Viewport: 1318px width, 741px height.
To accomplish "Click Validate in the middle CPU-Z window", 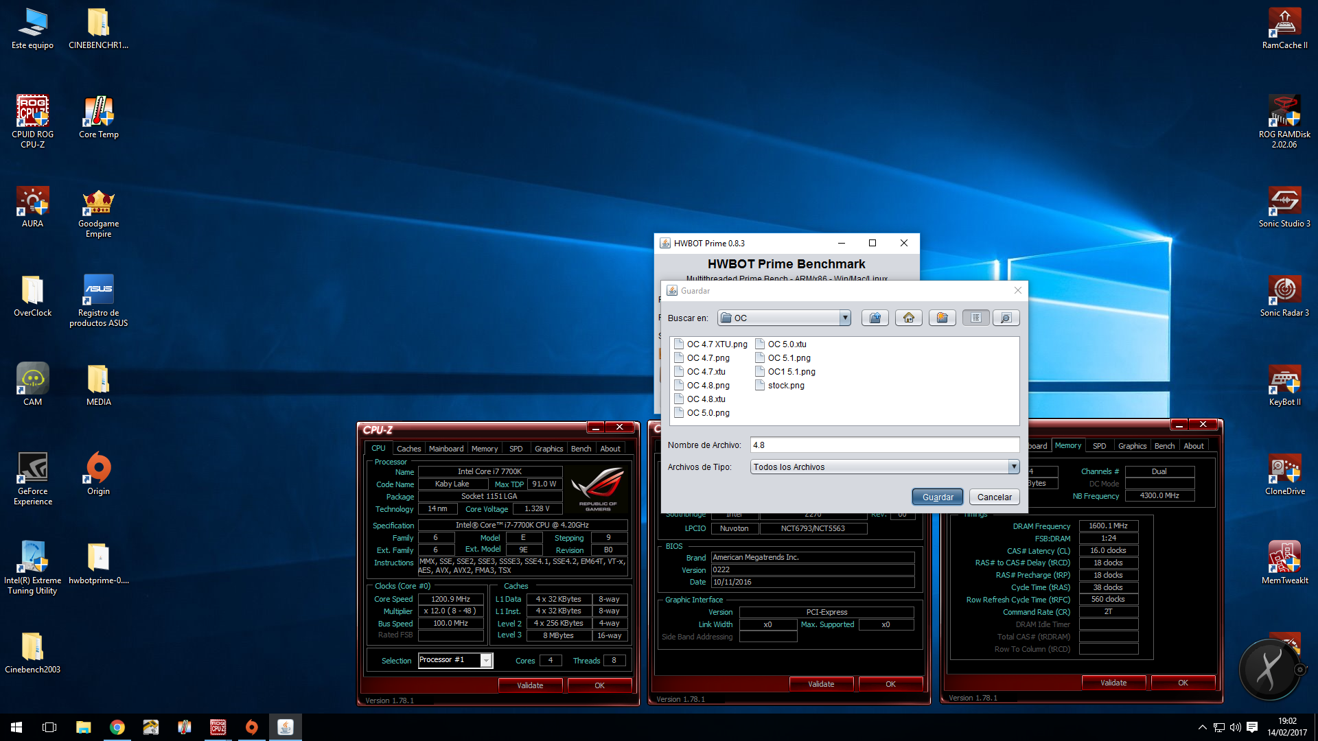I will click(x=821, y=684).
